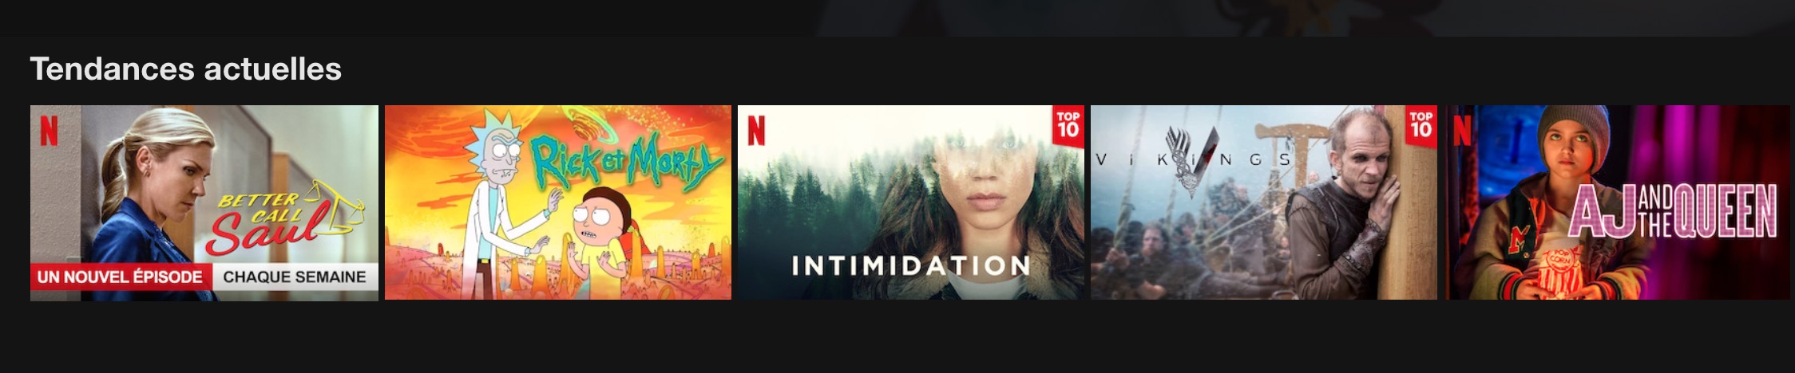Screen dimensions: 1795x373
Task: Click the INTIMIDATION title text
Action: [911, 265]
